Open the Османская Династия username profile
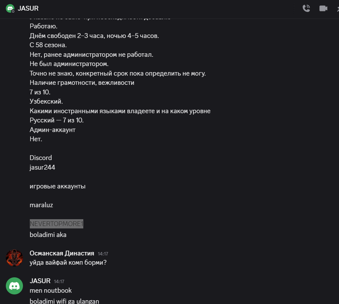This screenshot has height=304, width=339. pyautogui.click(x=62, y=253)
